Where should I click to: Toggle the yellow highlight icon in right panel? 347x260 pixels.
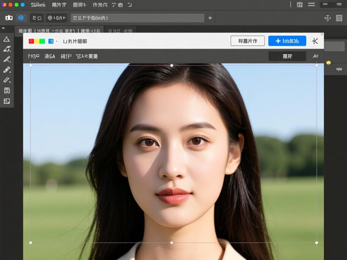(329, 63)
